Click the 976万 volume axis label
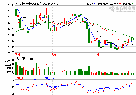Screen dimensions: 136x95 (10, 72)
